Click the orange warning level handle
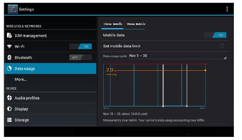This screenshot has width=242, height=140. [x=205, y=70]
